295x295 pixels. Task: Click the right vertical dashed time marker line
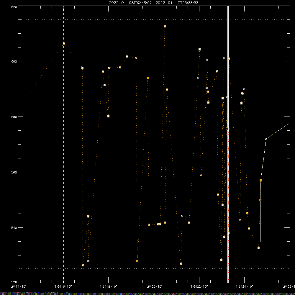(x=259, y=144)
